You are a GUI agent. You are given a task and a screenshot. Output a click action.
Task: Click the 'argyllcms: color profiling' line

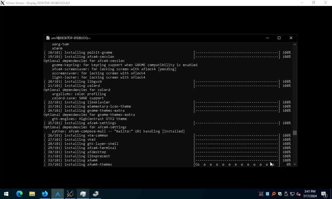pos(79,94)
